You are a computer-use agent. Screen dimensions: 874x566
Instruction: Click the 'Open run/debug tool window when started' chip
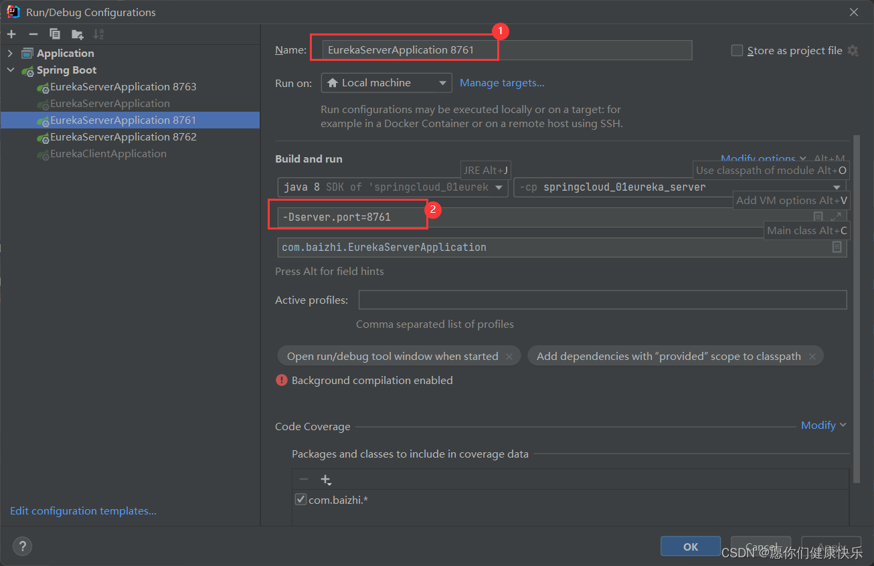coord(399,357)
